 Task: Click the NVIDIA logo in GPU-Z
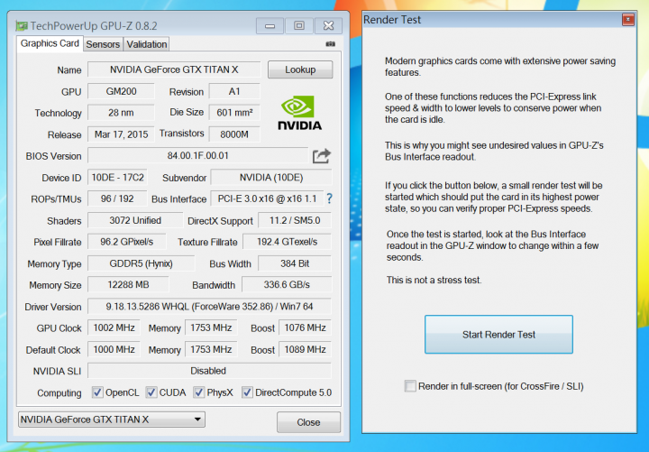point(299,113)
